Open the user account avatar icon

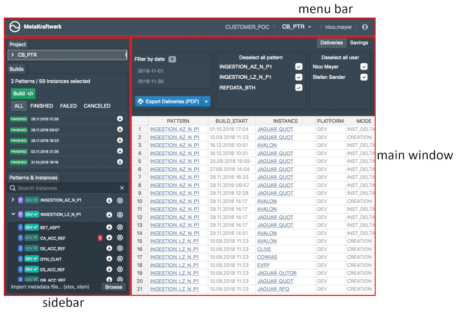click(365, 27)
